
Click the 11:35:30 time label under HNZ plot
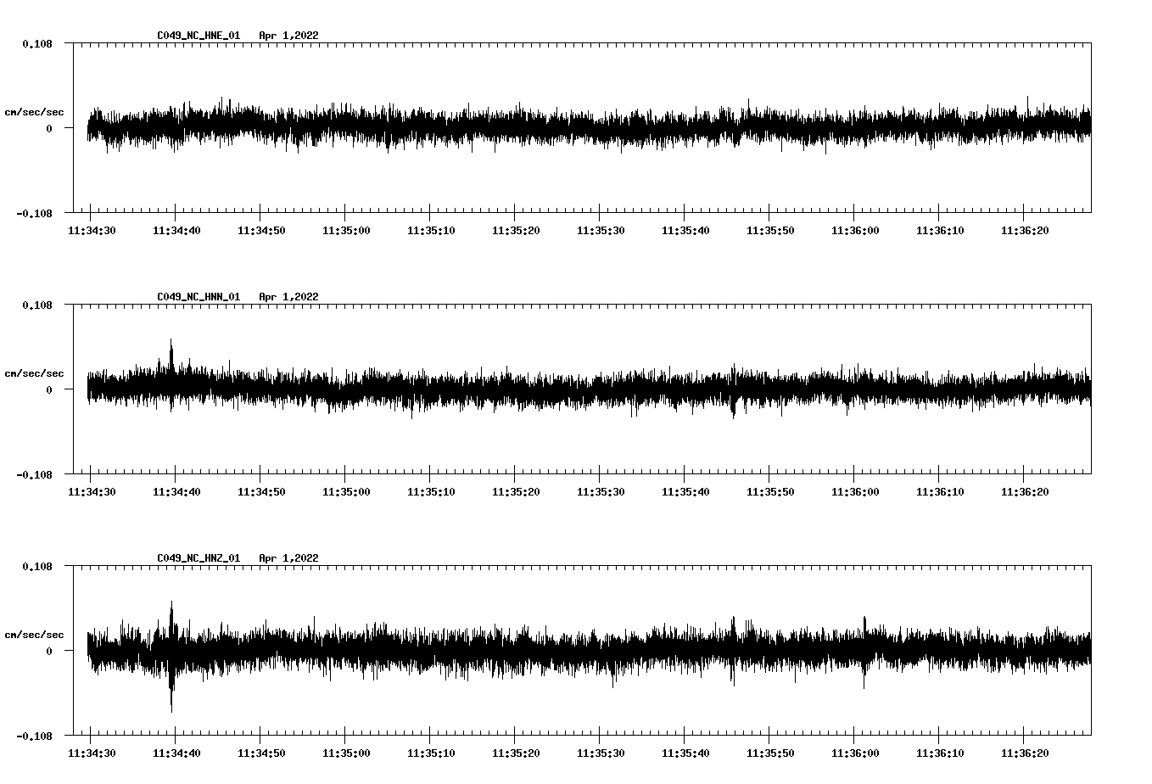click(601, 753)
